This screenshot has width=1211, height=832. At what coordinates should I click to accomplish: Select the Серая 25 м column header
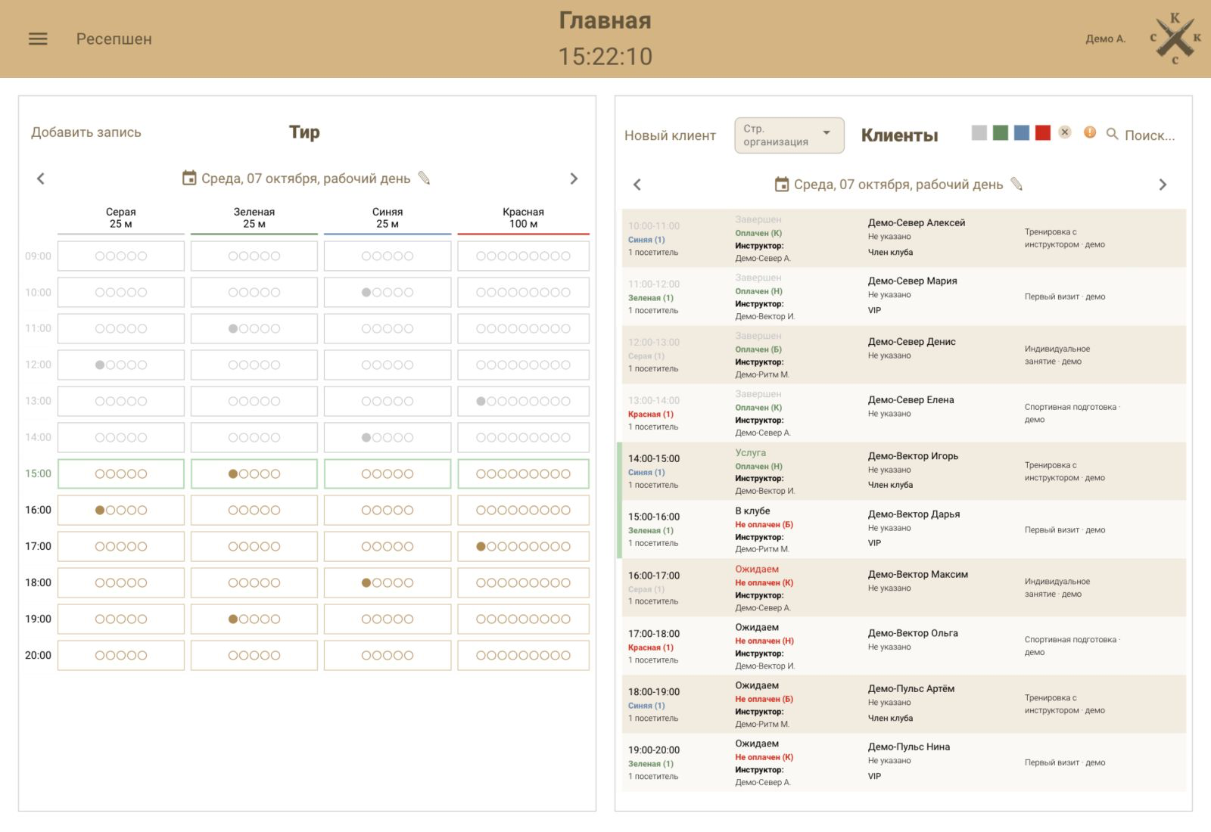121,218
